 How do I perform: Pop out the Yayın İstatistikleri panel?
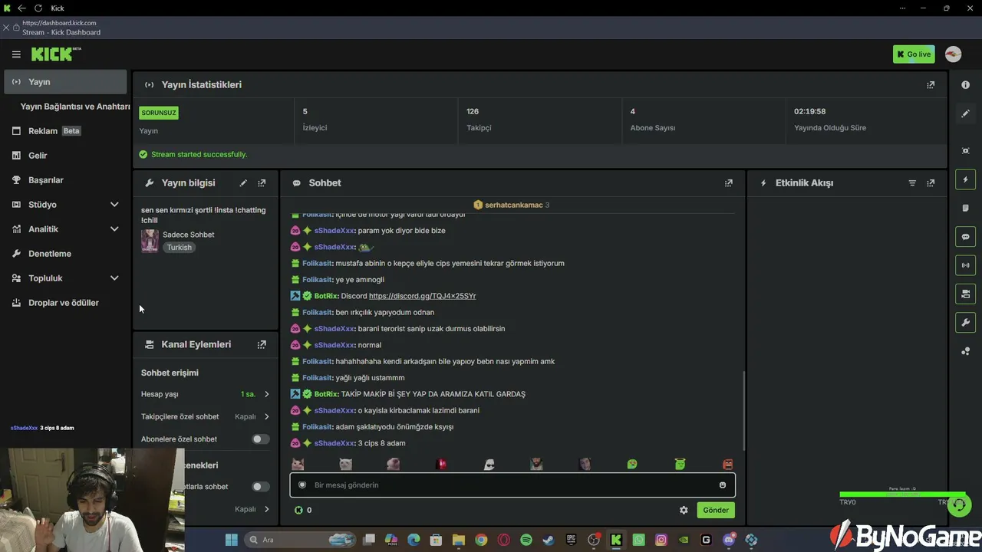coord(931,85)
